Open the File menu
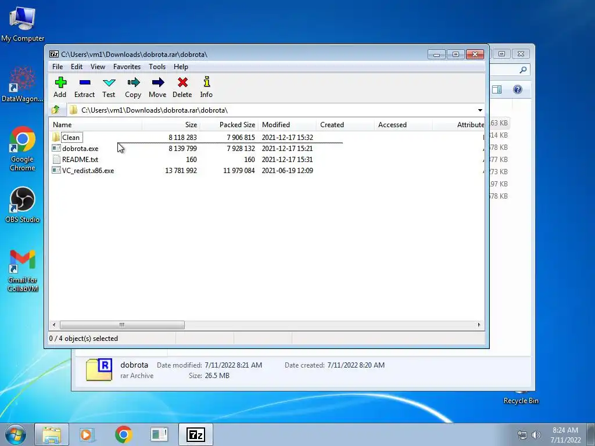Image resolution: width=595 pixels, height=446 pixels. pyautogui.click(x=58, y=67)
